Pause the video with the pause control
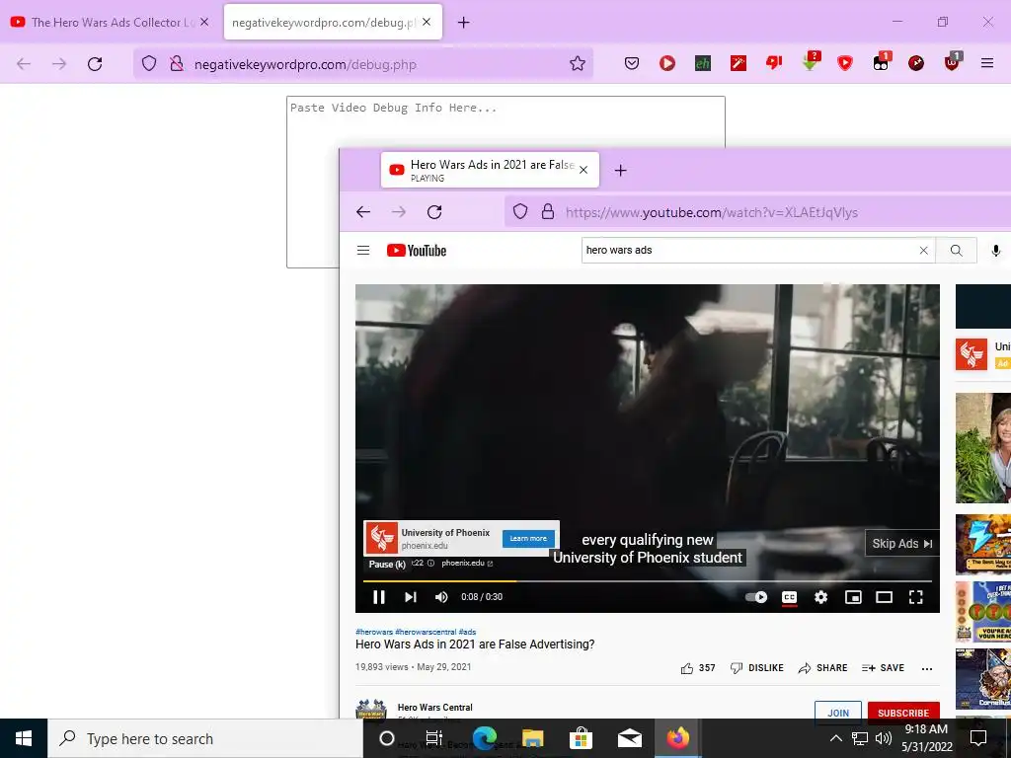 pyautogui.click(x=379, y=597)
